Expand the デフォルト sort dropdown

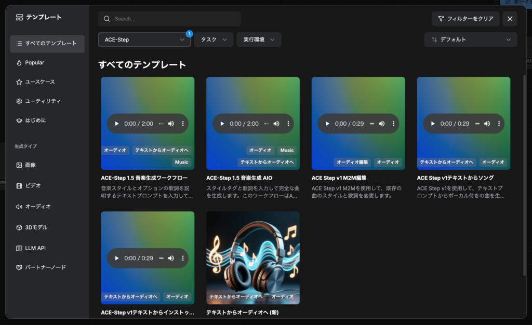[470, 39]
